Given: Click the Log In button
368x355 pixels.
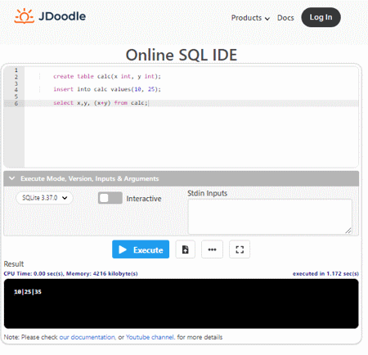Looking at the screenshot, I should (x=321, y=17).
